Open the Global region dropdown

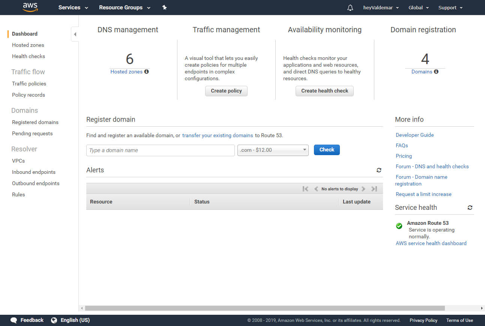point(419,7)
